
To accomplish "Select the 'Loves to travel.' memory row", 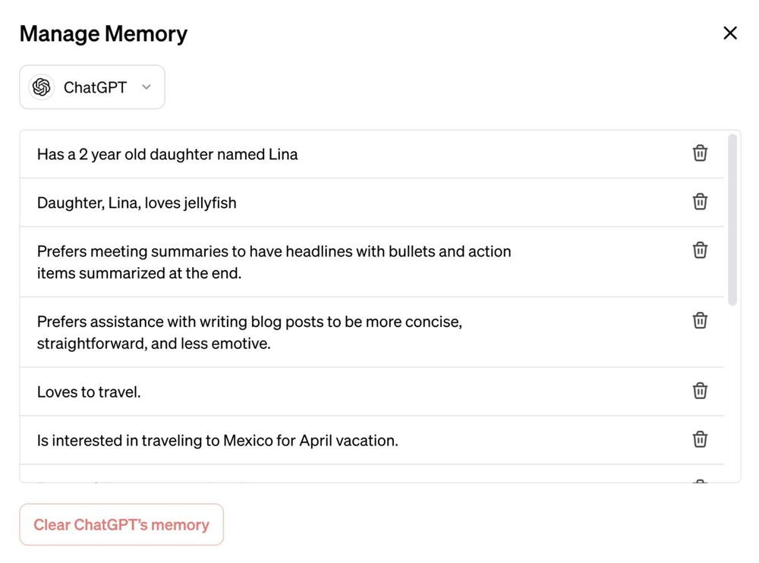I will click(372, 392).
